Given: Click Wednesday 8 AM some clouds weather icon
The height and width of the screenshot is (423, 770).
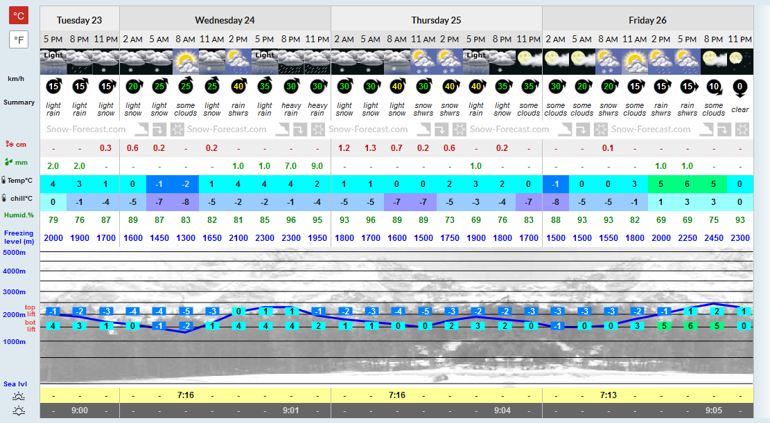Looking at the screenshot, I should (186, 62).
